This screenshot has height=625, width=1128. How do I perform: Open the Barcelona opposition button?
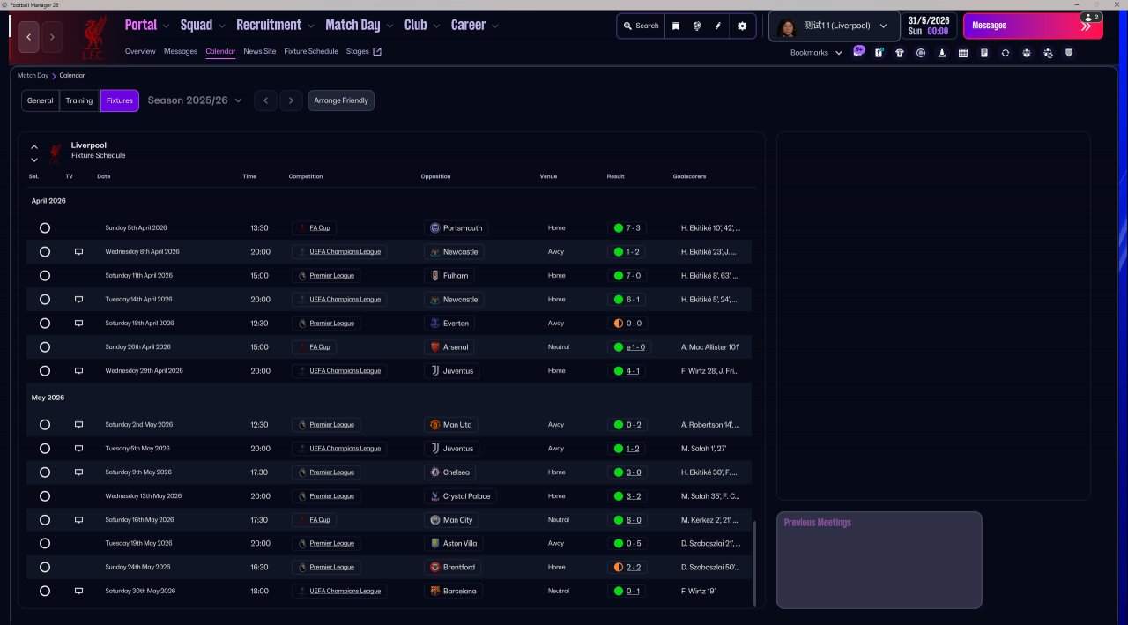[453, 592]
